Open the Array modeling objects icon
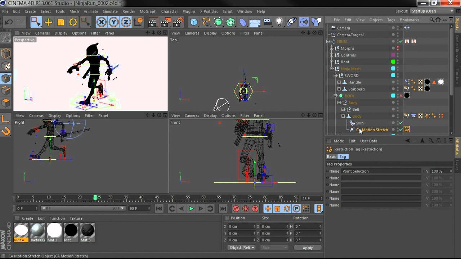Image resolution: width=461 pixels, height=259 pixels. 230,22
